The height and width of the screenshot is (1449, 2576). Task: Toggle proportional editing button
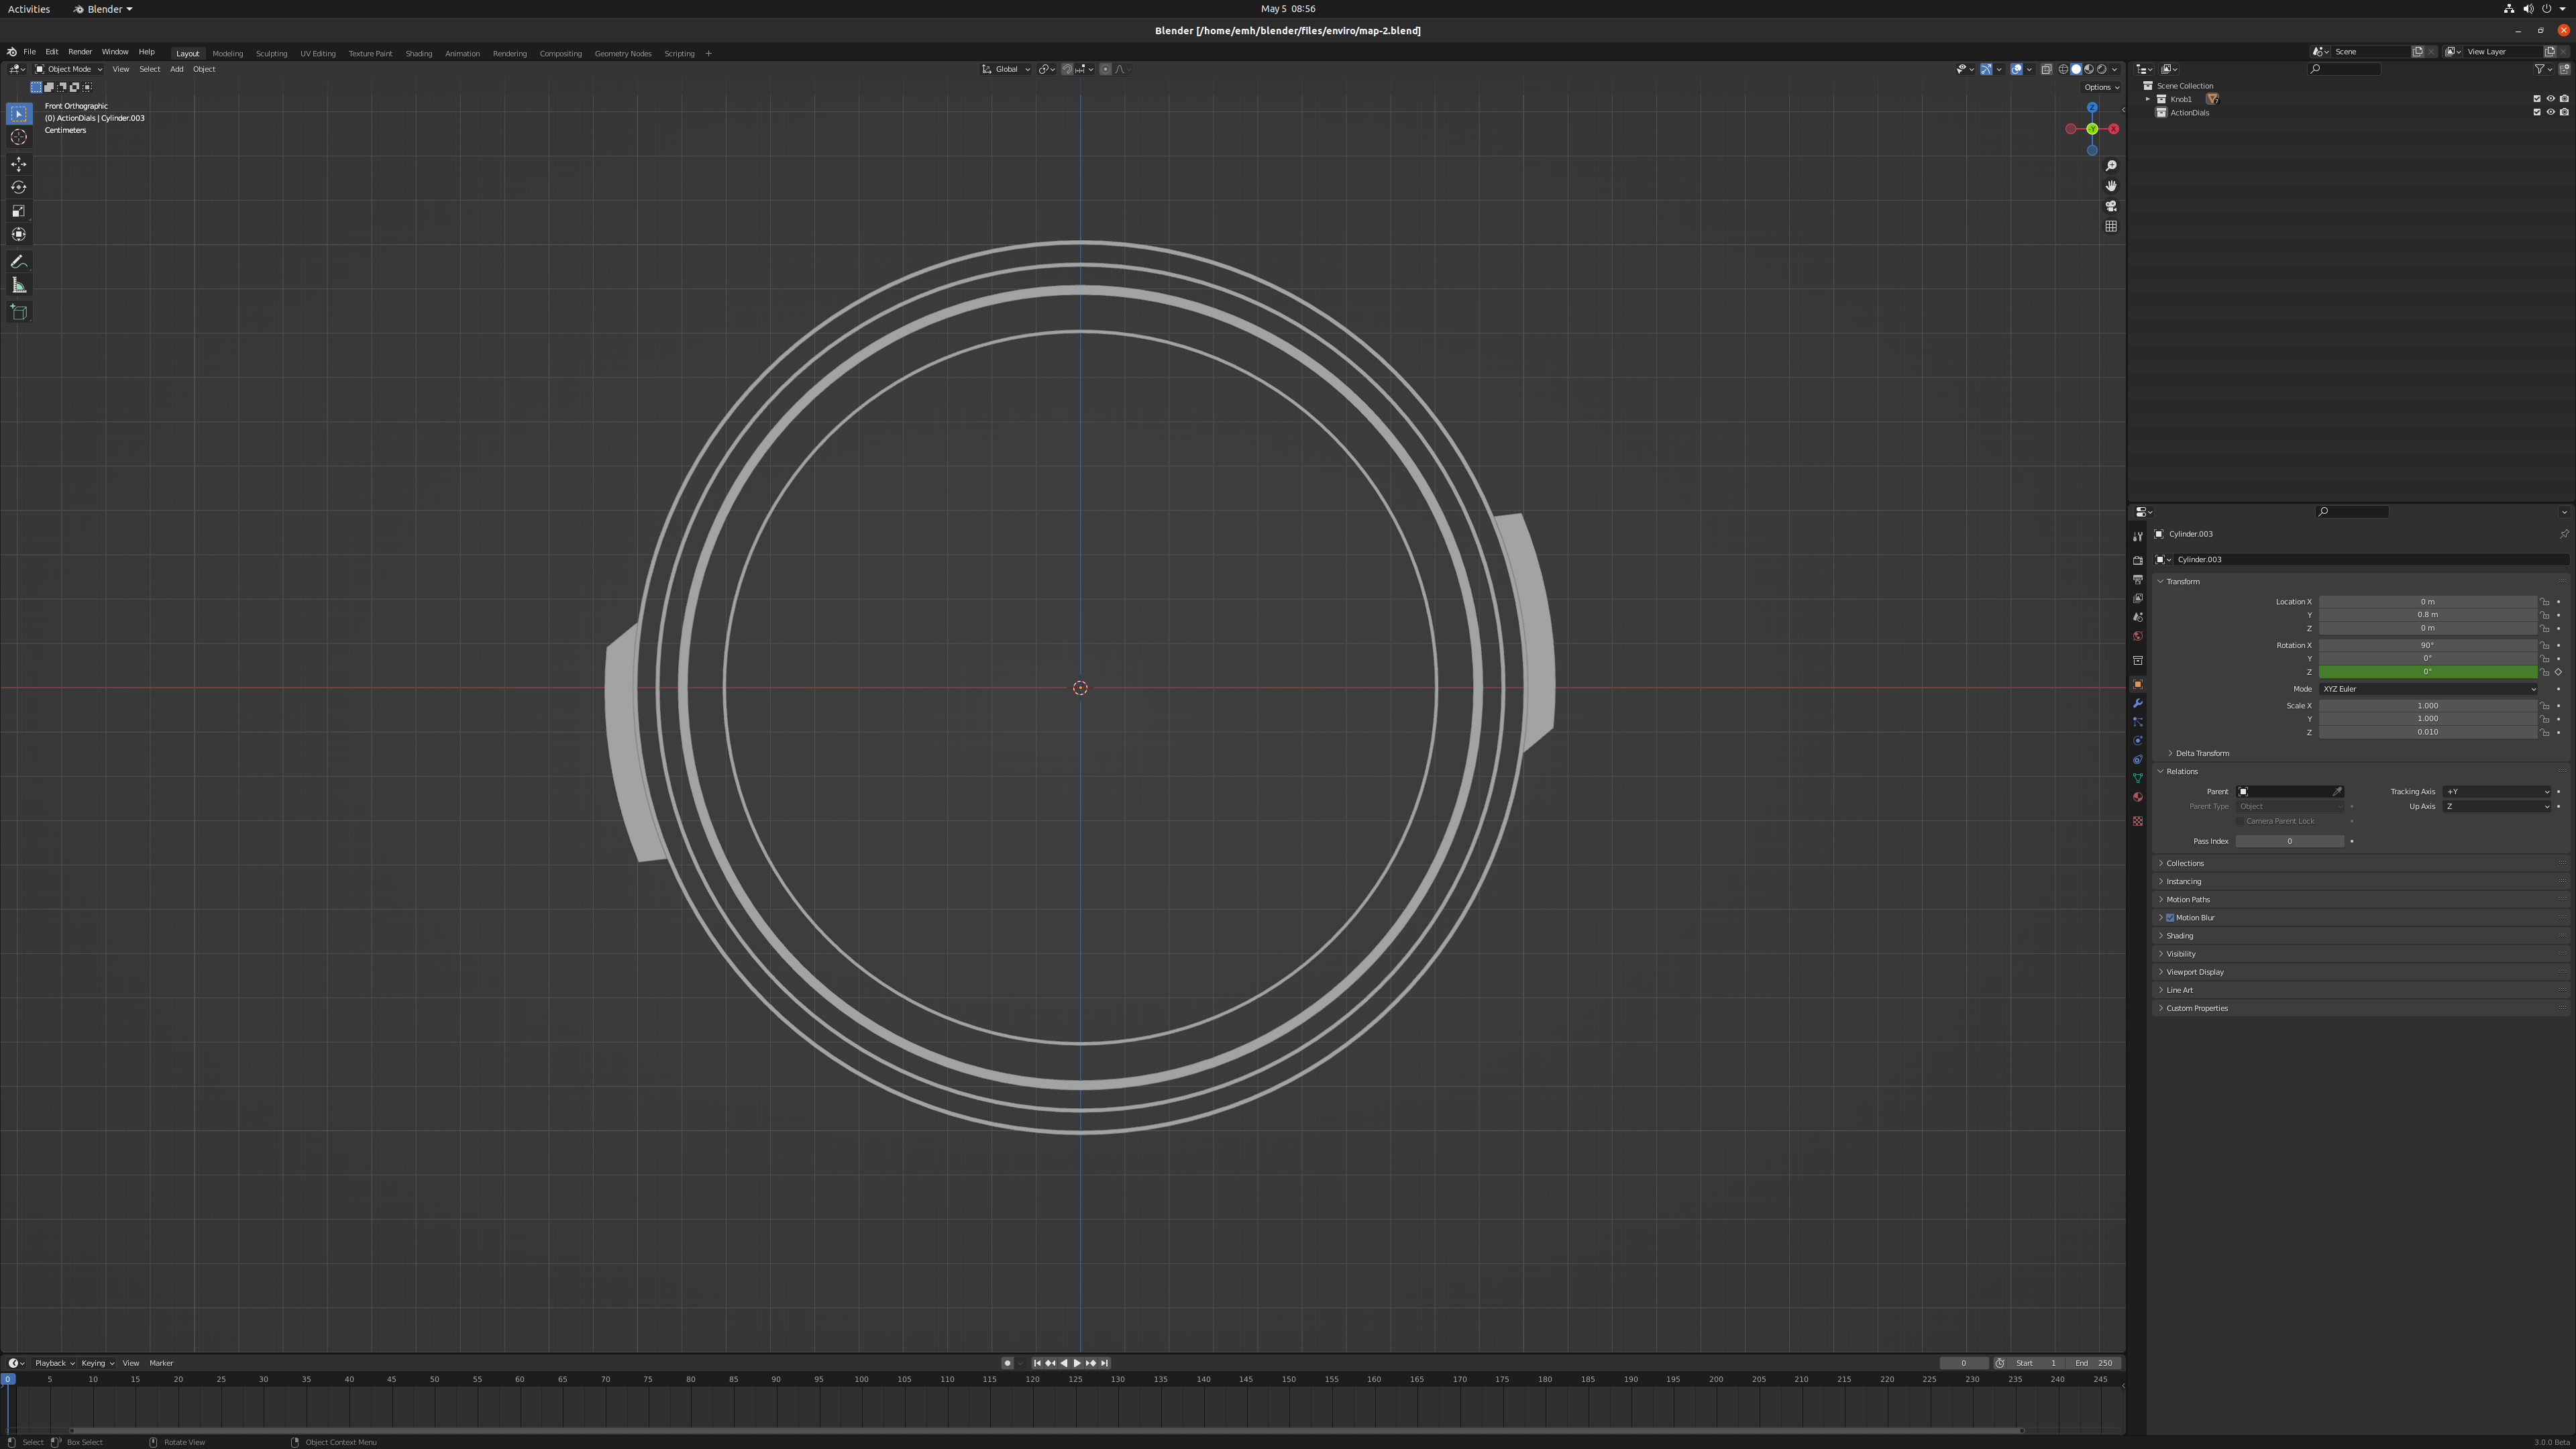[x=1105, y=69]
